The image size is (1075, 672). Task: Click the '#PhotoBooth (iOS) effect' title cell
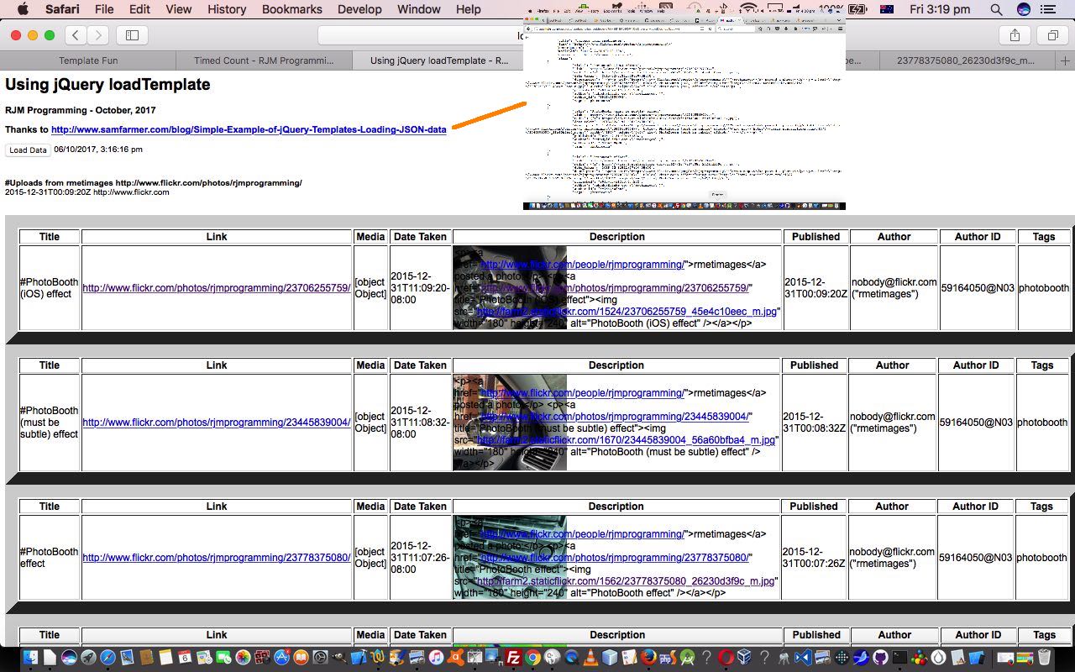[x=50, y=288]
